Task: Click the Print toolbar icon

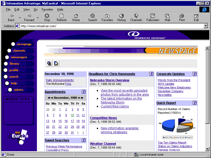Action: tap(182, 18)
